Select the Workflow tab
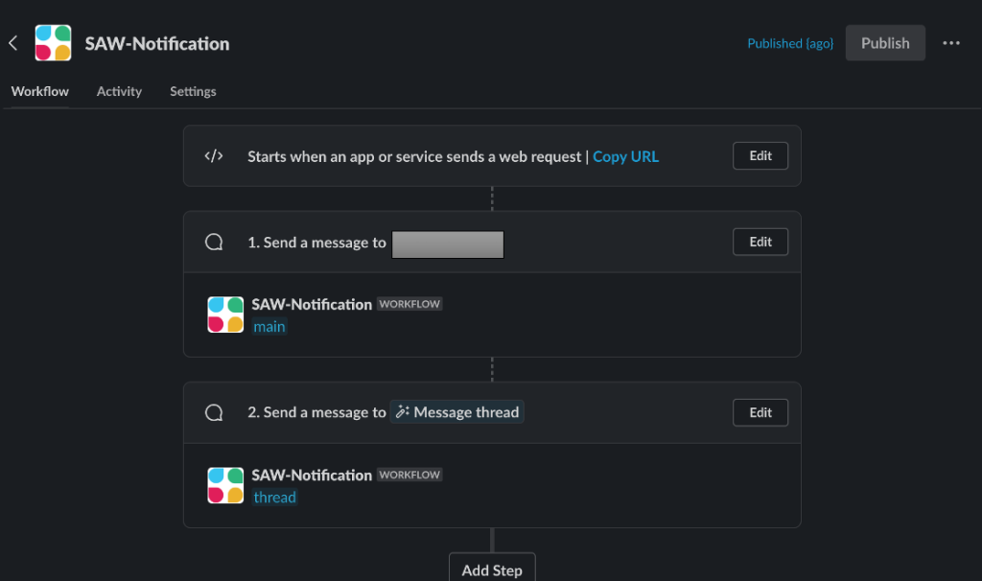This screenshot has height=581, width=982. pyautogui.click(x=39, y=91)
